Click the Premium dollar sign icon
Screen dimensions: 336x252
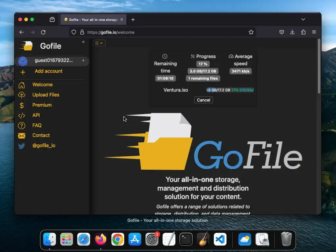point(22,105)
